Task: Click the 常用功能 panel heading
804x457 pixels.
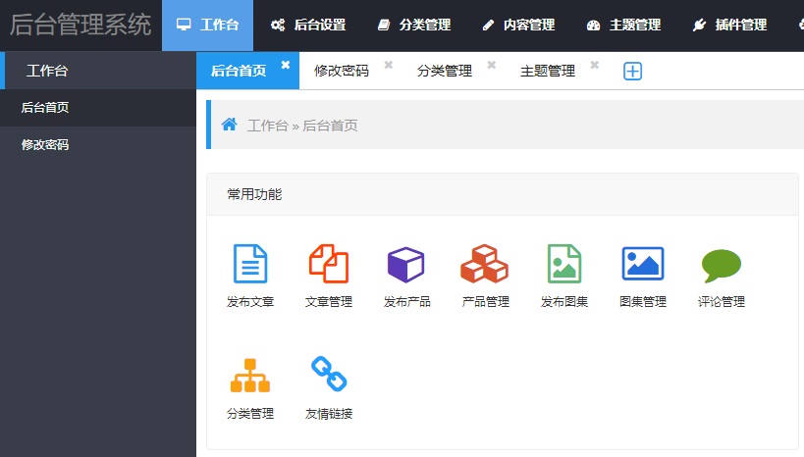Action: coord(254,194)
